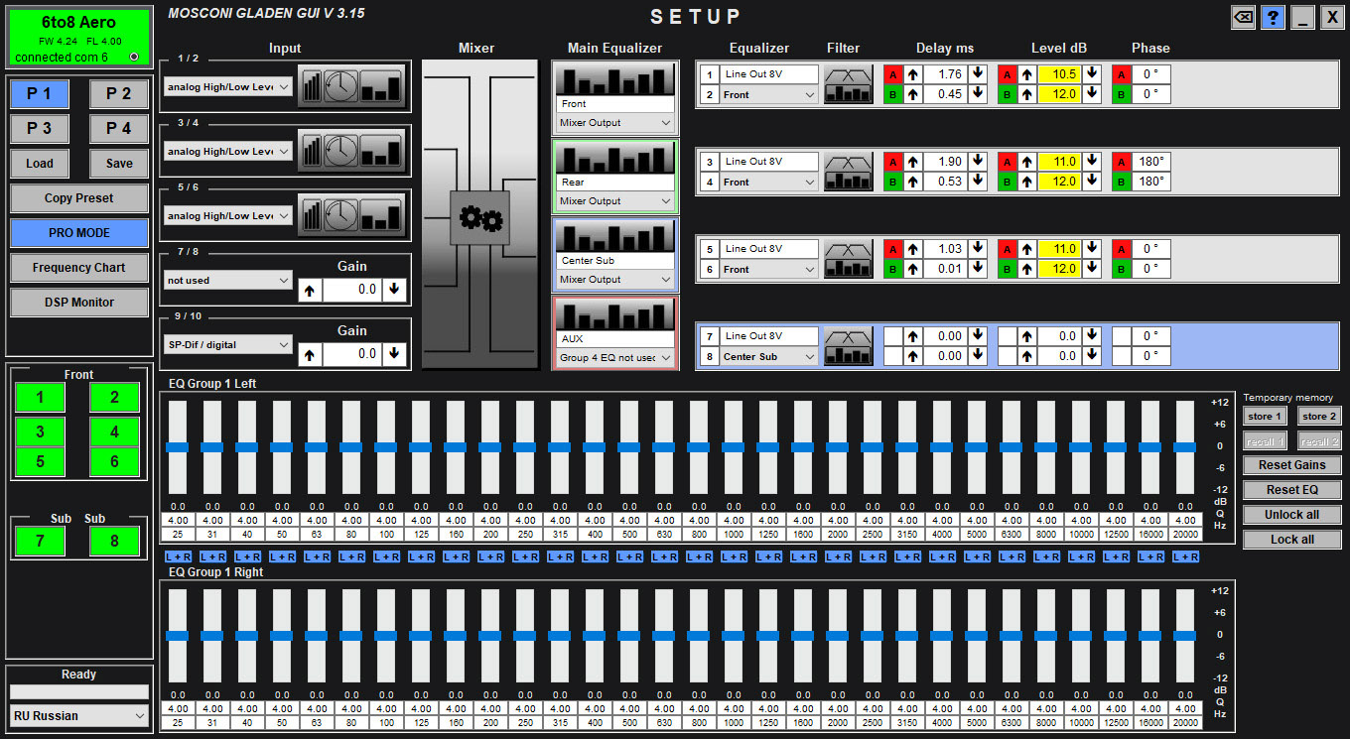Toggle green B level button for channel 6

click(1007, 269)
